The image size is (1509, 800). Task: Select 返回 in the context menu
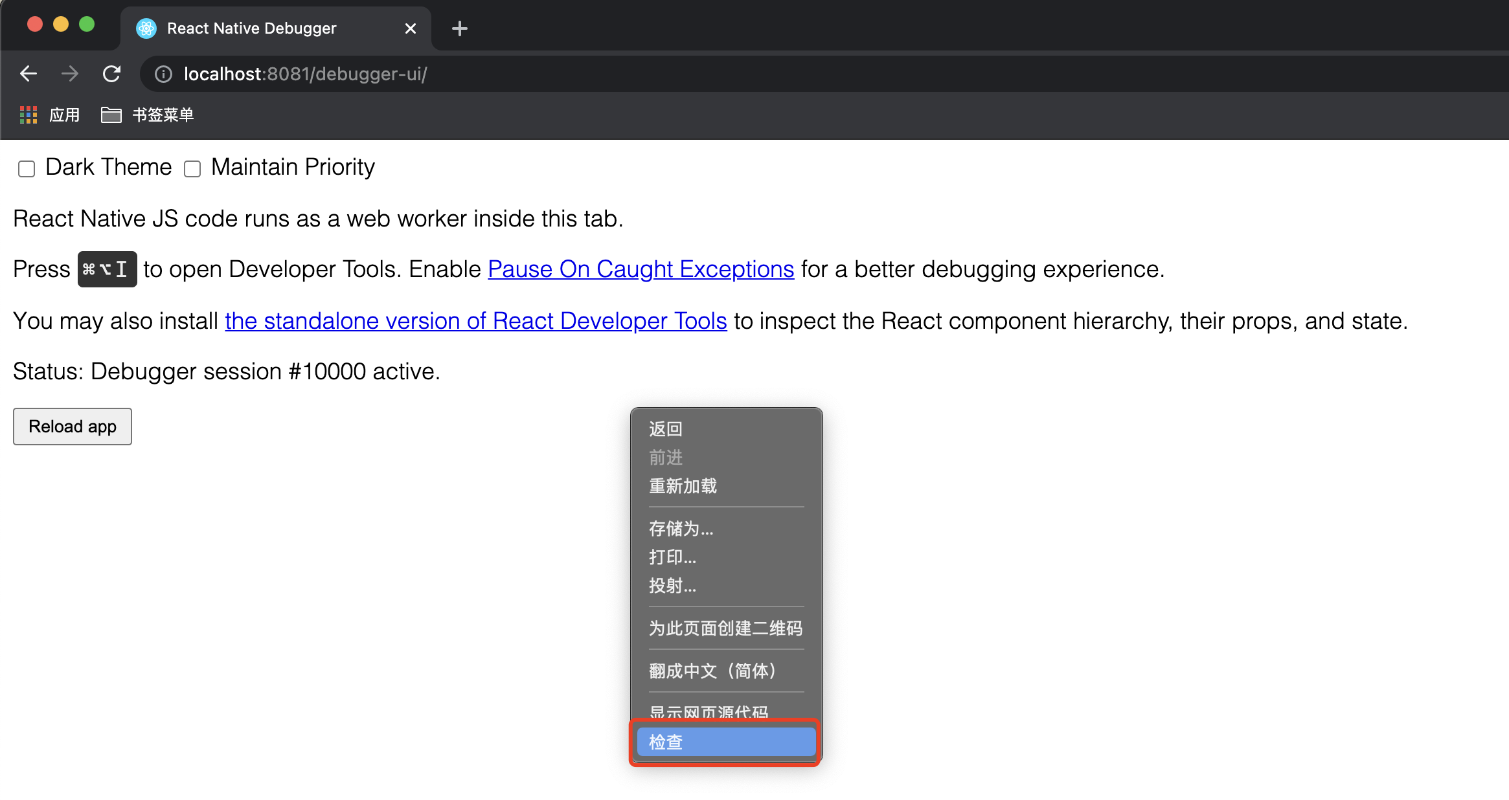click(666, 429)
